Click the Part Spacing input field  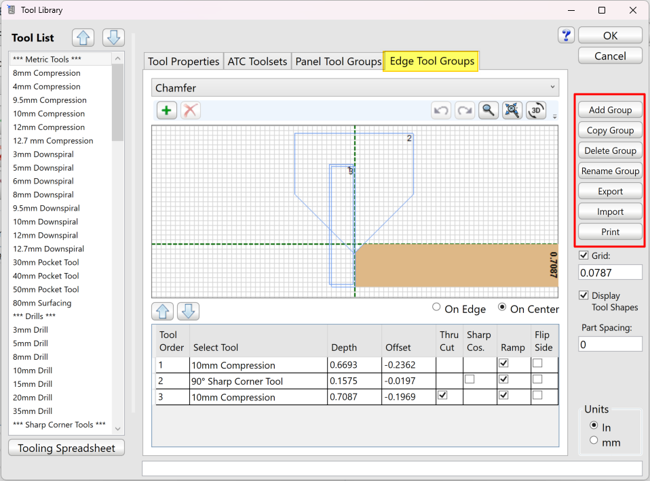[x=610, y=344]
